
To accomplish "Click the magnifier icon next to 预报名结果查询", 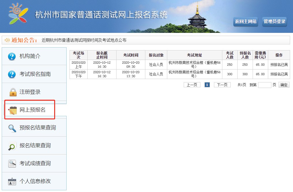I will [x=12, y=128].
